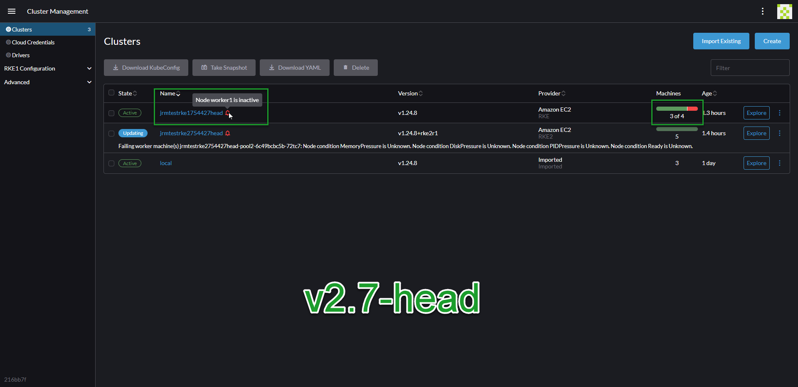Viewport: 798px width, 387px height.
Task: Open the Cloud Credentials page
Action: point(33,42)
